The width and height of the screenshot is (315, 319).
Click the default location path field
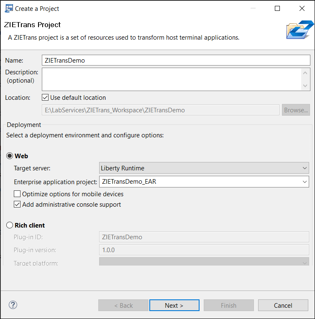tap(161, 110)
